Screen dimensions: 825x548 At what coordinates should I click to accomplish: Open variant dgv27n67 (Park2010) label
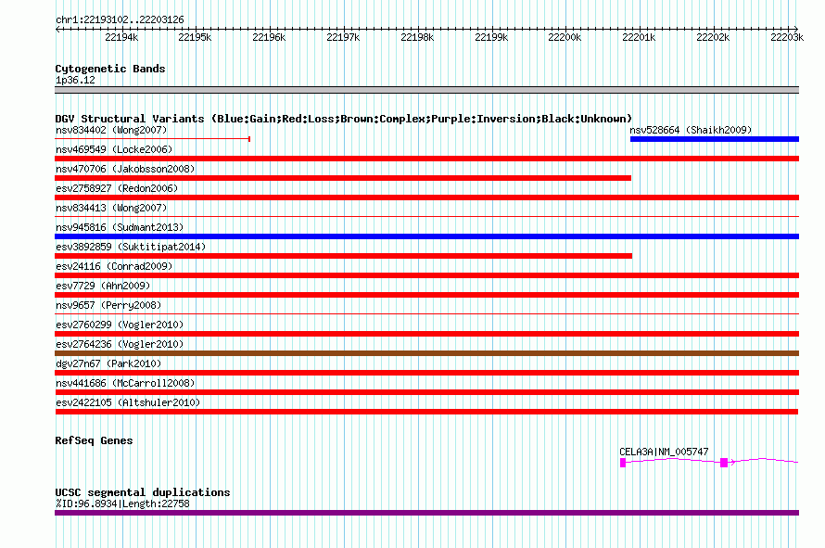click(108, 363)
